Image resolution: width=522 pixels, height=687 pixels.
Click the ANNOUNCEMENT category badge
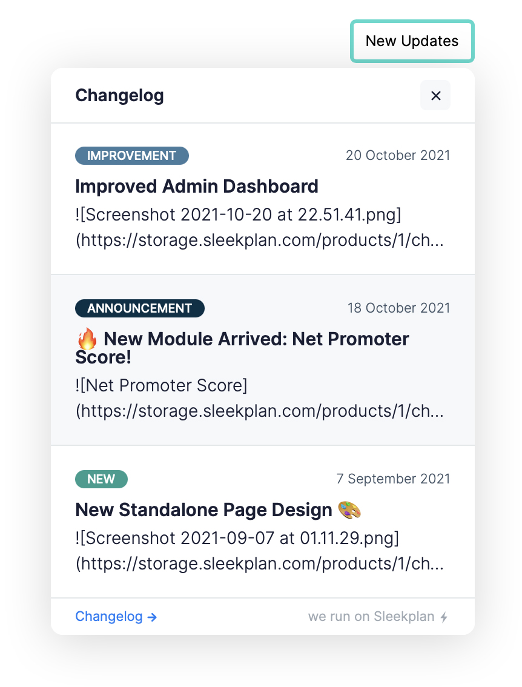140,308
